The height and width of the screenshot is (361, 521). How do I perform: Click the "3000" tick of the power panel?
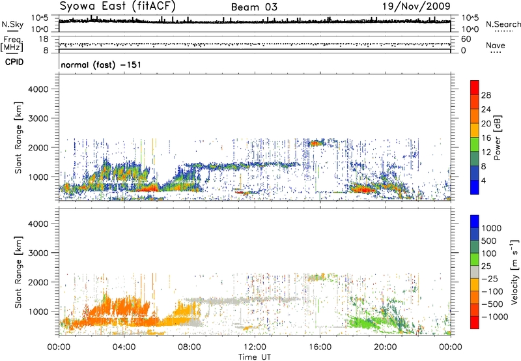pos(38,119)
